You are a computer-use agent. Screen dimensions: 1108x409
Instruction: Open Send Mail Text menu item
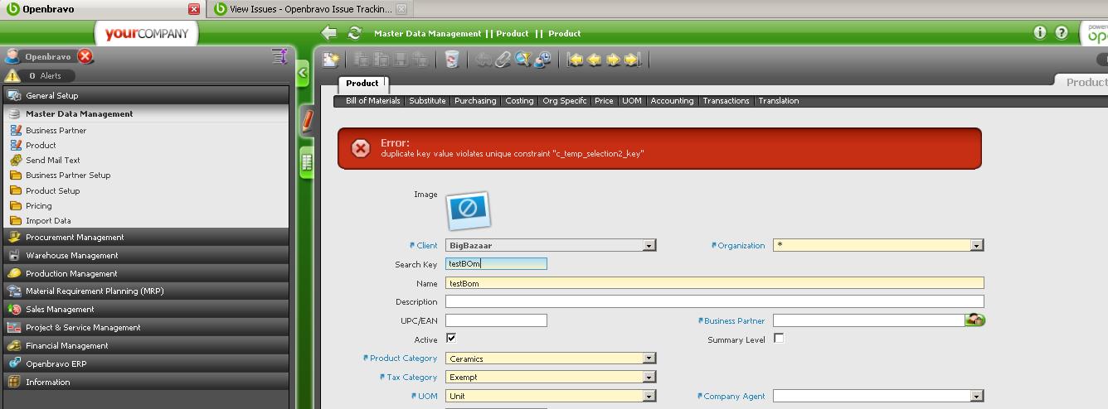pos(53,160)
